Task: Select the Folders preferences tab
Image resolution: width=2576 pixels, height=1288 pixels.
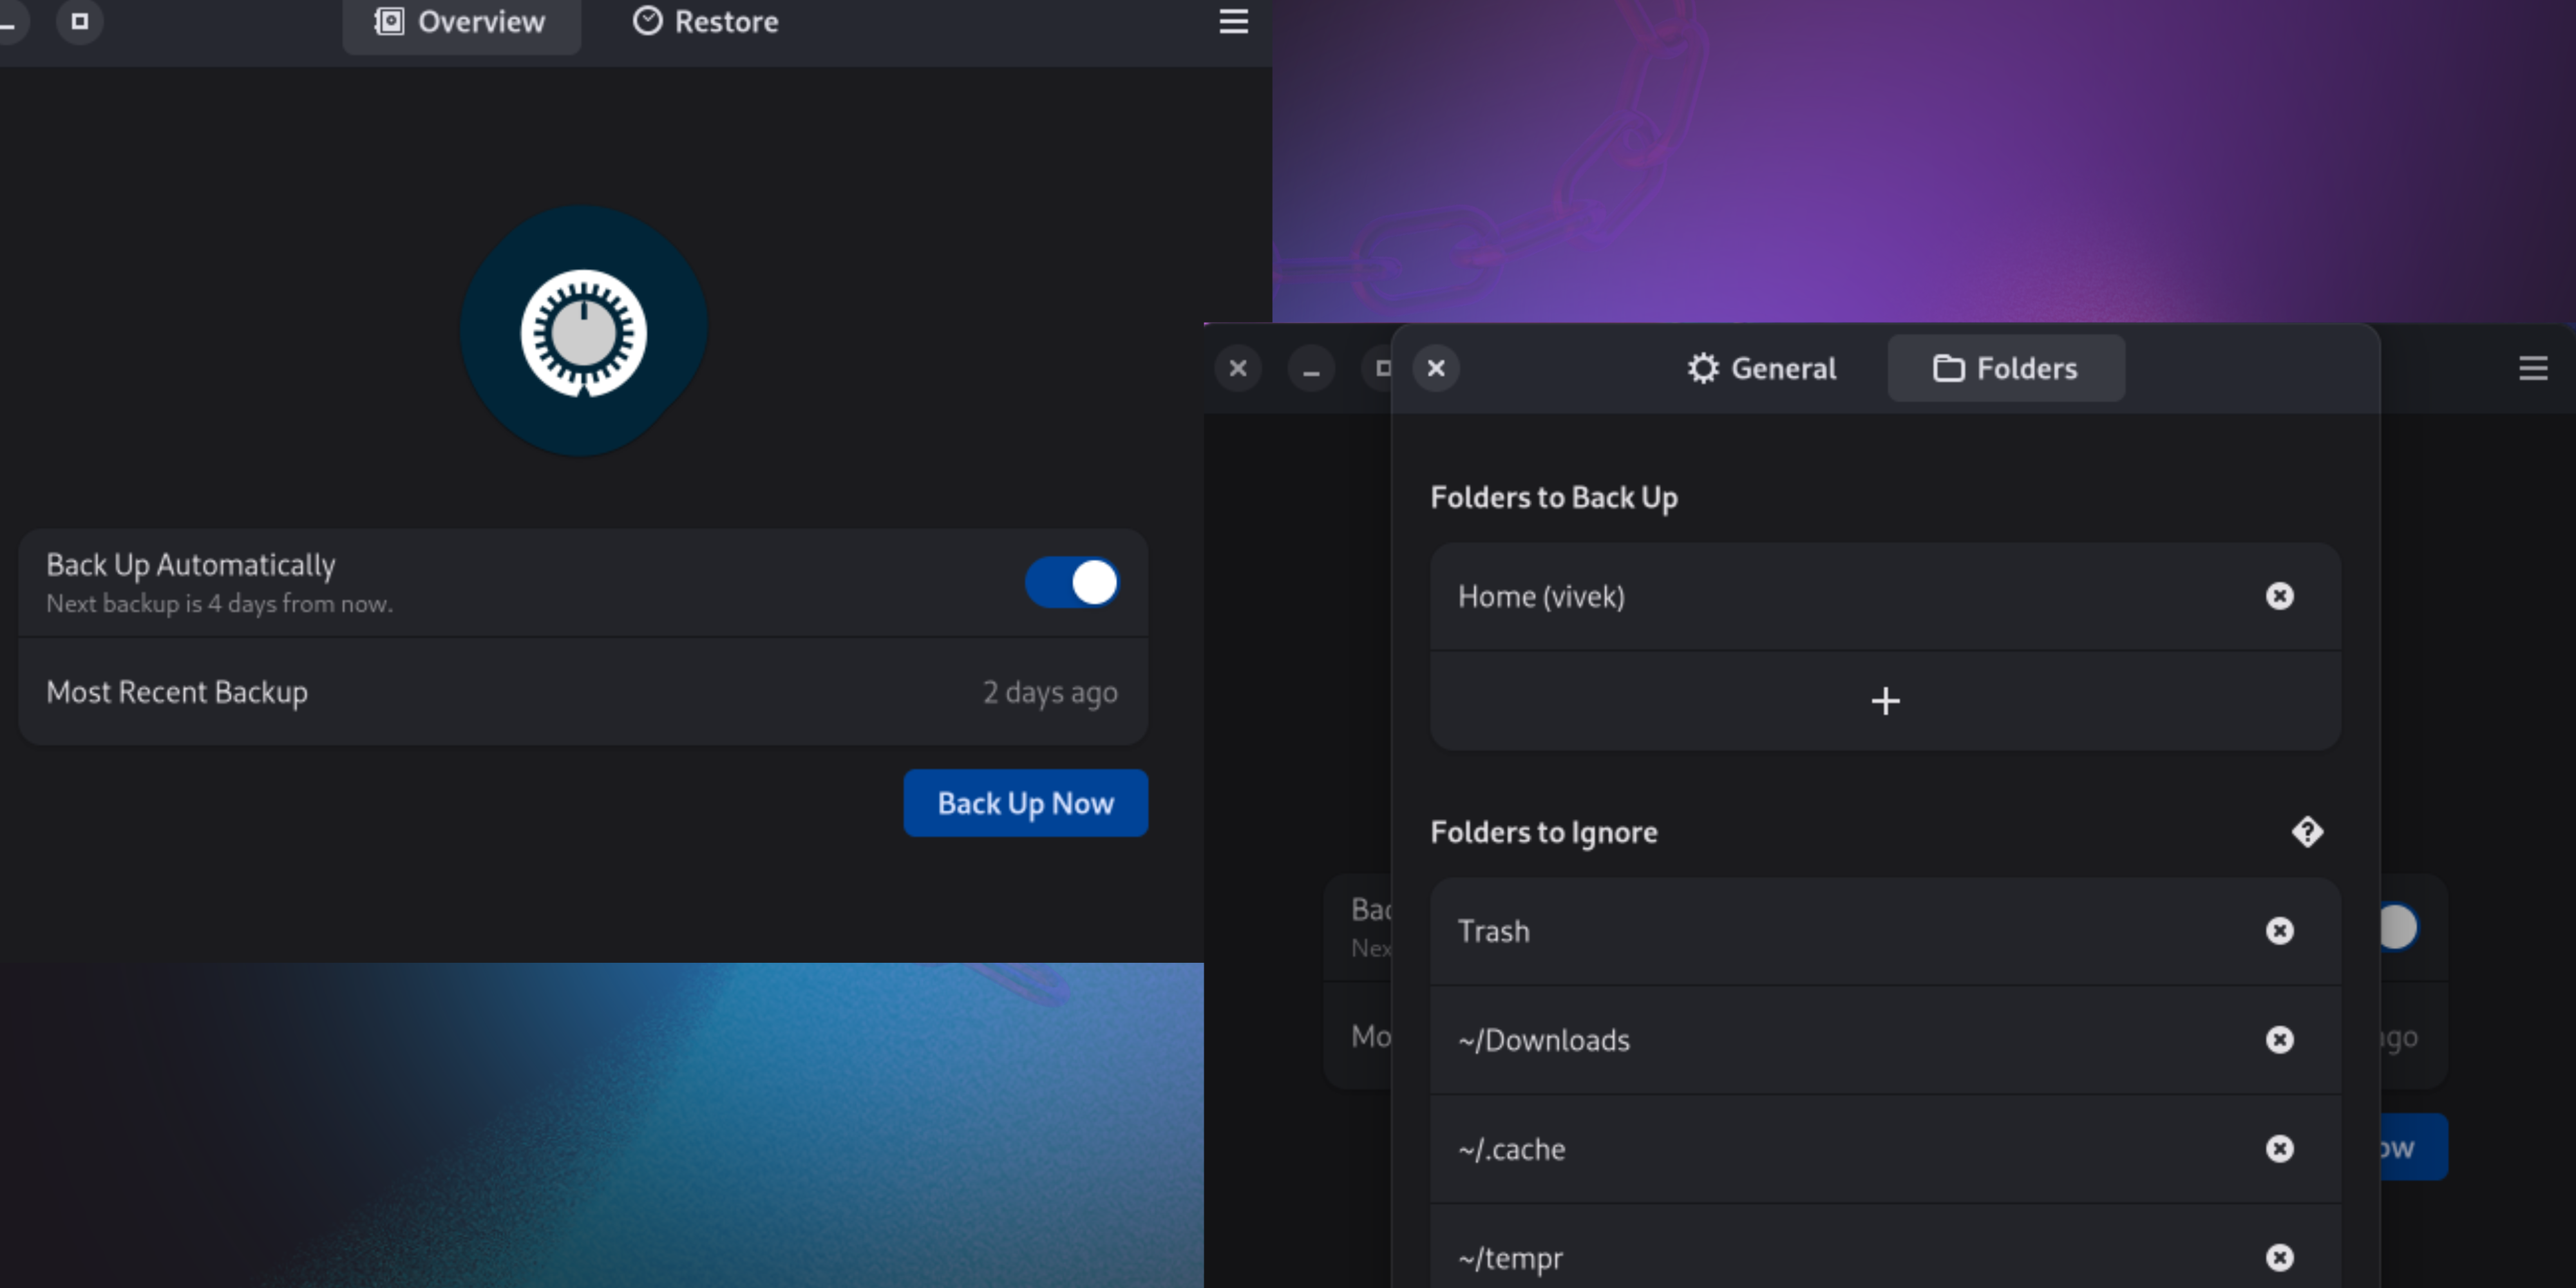Action: pos(2005,369)
